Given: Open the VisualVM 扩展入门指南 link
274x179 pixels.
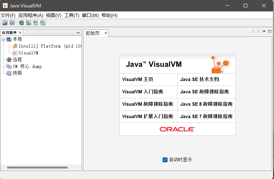Looking at the screenshot, I should [x=147, y=116].
